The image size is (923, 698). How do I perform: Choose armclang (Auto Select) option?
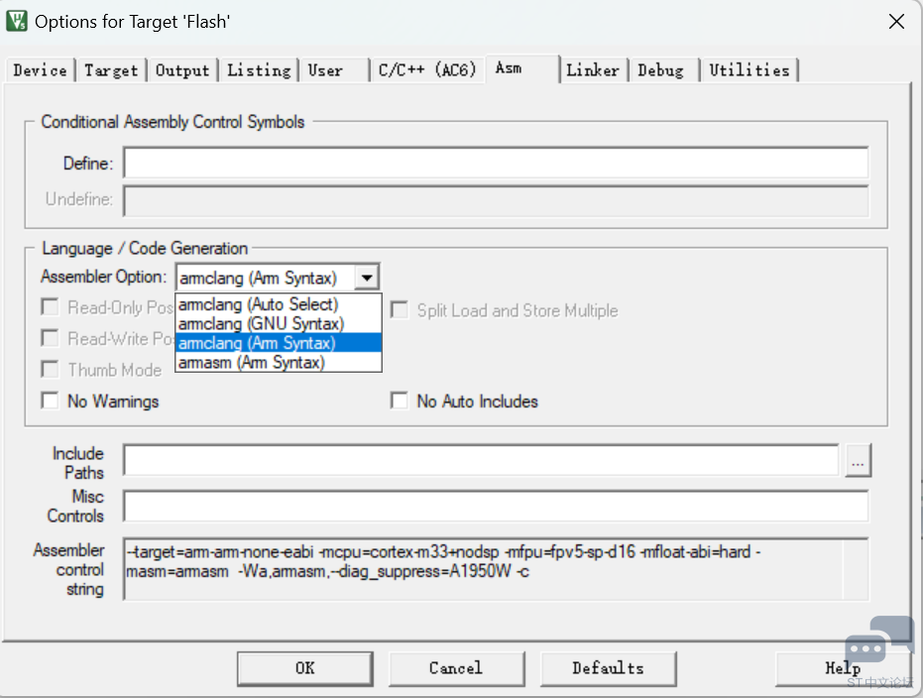tap(279, 304)
